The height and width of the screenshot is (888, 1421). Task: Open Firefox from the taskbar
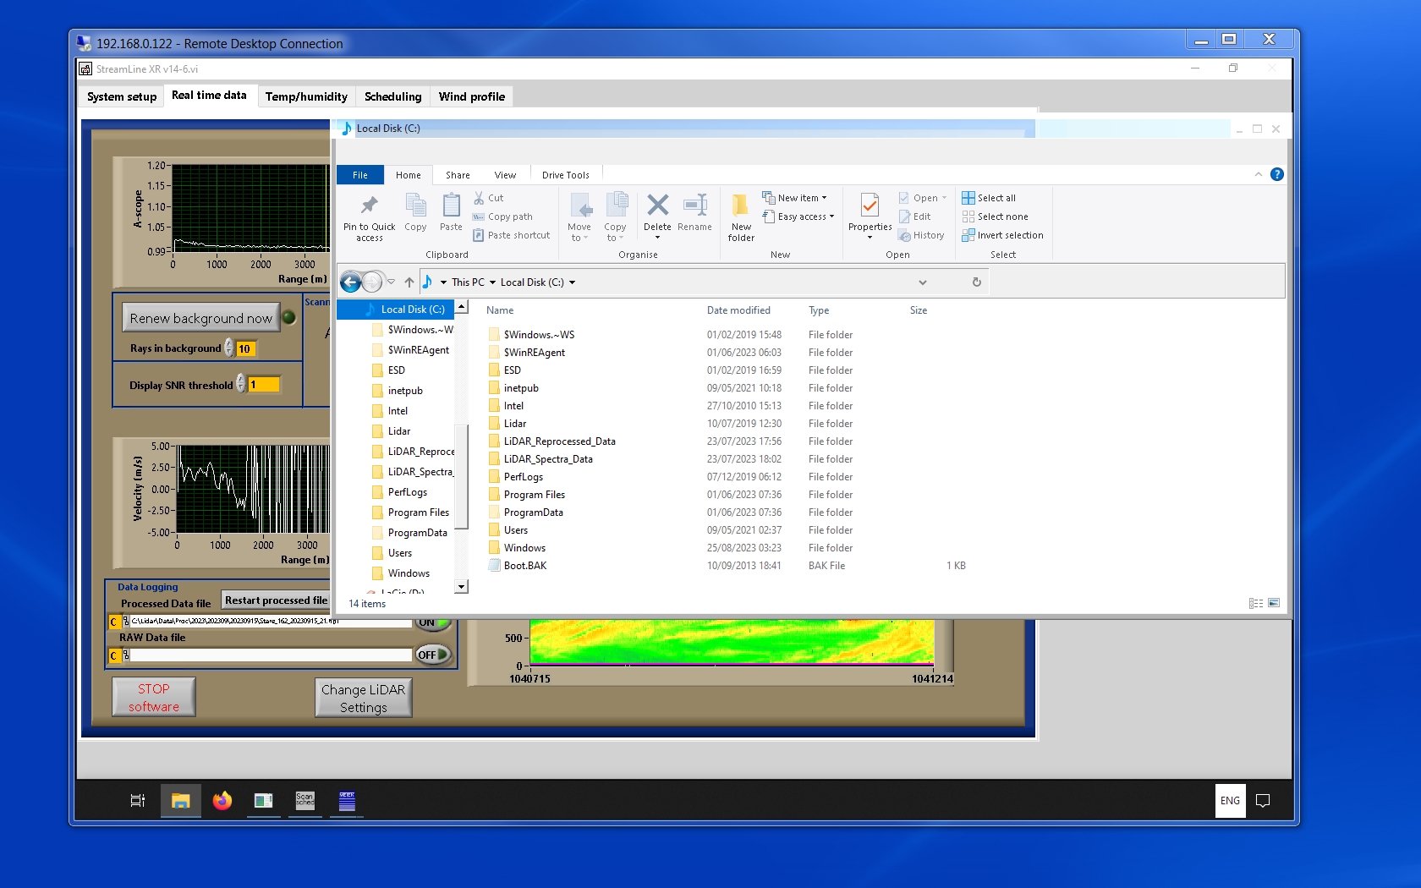[222, 800]
